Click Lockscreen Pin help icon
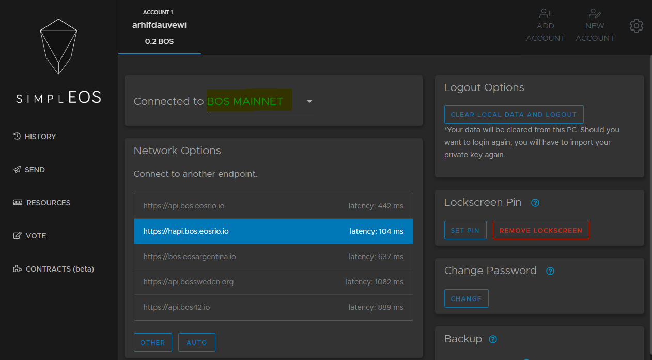The width and height of the screenshot is (652, 360). coord(535,203)
